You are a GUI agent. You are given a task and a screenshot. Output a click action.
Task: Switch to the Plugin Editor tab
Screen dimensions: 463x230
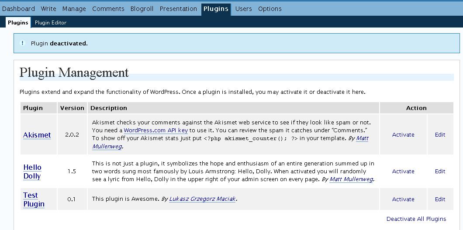tap(51, 23)
